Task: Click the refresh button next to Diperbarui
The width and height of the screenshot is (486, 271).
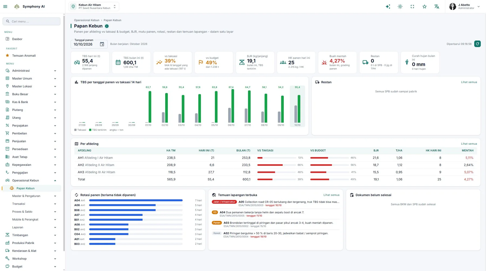Action: tap(477, 44)
